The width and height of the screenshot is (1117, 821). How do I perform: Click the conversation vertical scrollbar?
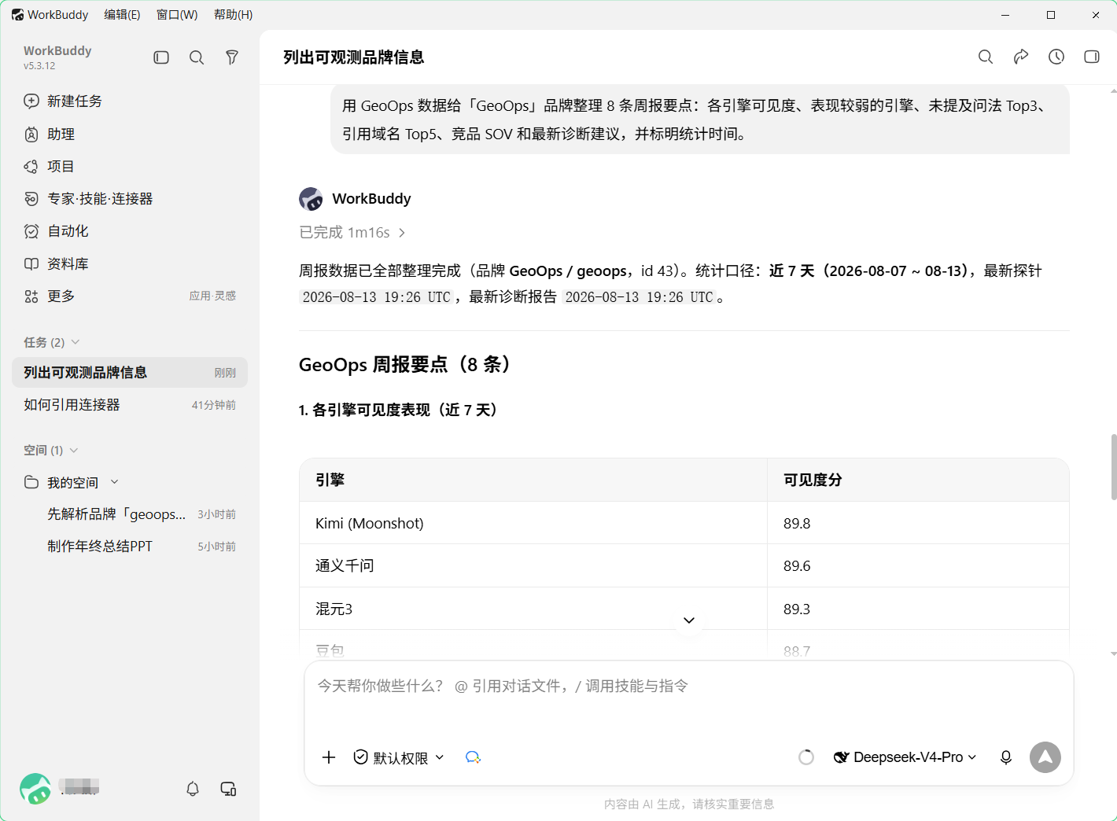click(x=1113, y=466)
